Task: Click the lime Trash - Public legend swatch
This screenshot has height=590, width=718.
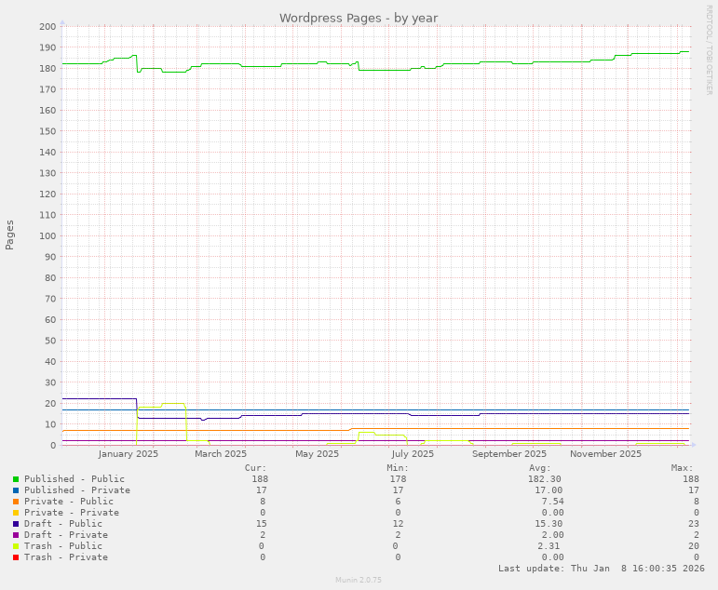Action: pyautogui.click(x=16, y=546)
